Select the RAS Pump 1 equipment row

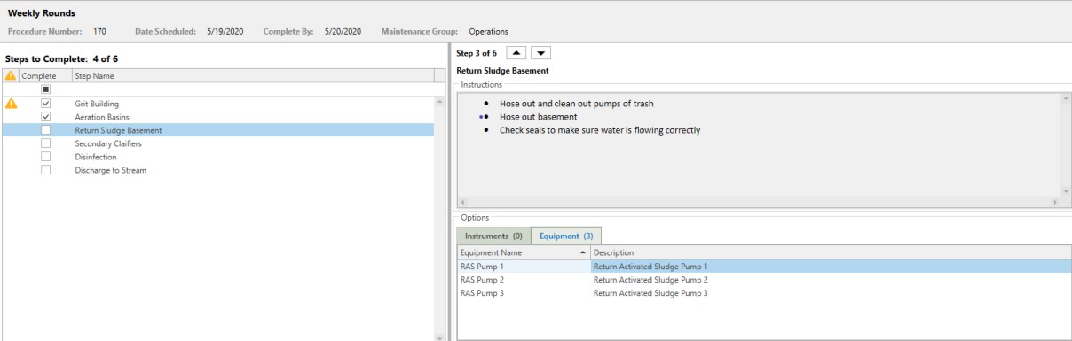pos(763,266)
